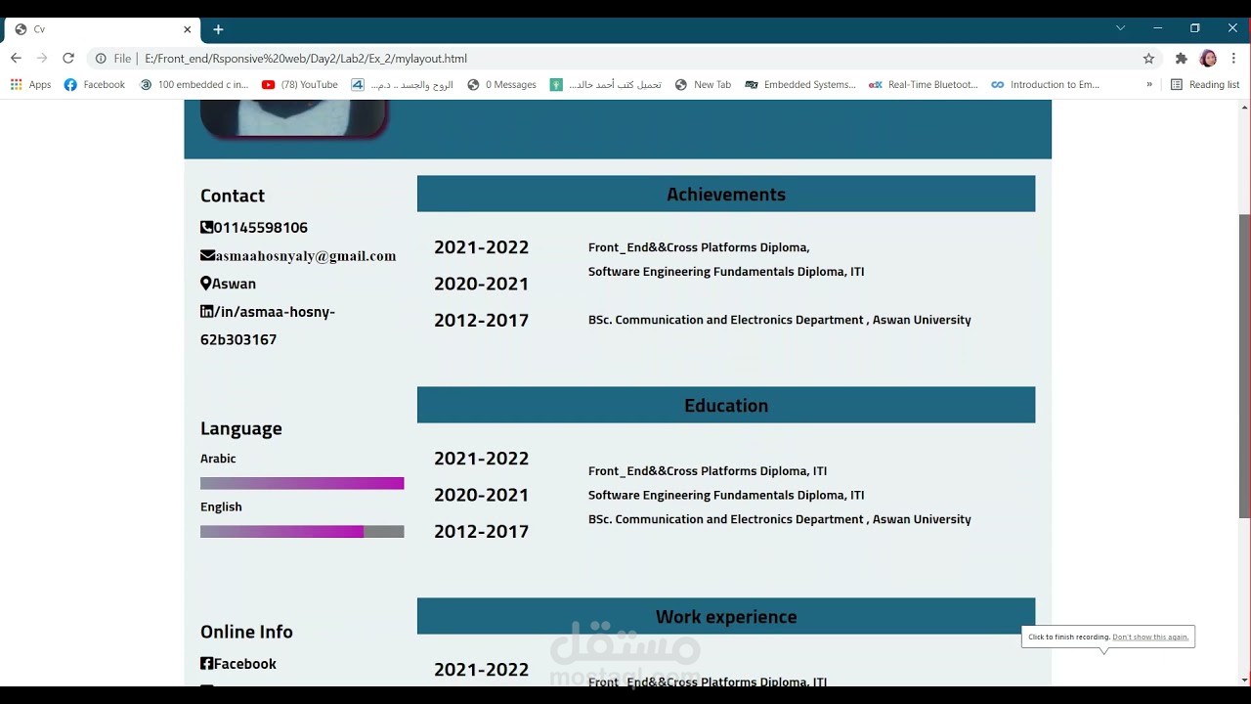Open the extensions puzzle icon
Image resolution: width=1251 pixels, height=704 pixels.
tap(1181, 59)
